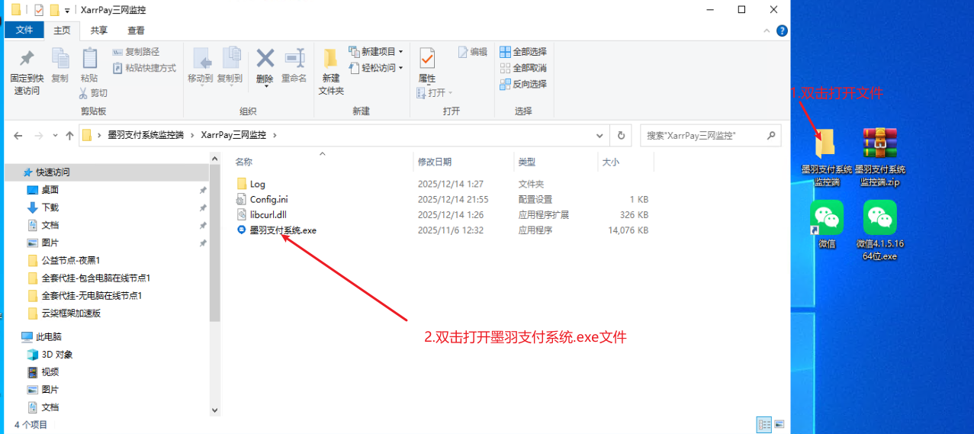The height and width of the screenshot is (434, 974).
Task: Switch to the 查看 ribbon tab
Action: tap(136, 31)
